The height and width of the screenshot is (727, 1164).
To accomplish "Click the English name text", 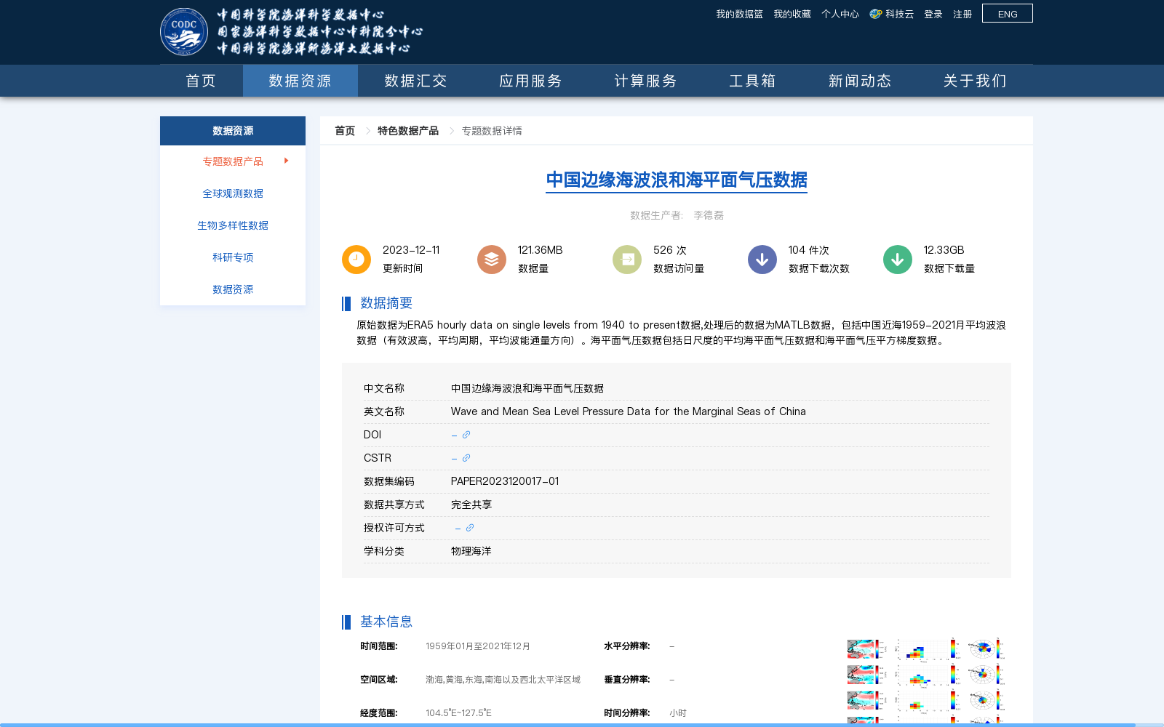I will [629, 411].
